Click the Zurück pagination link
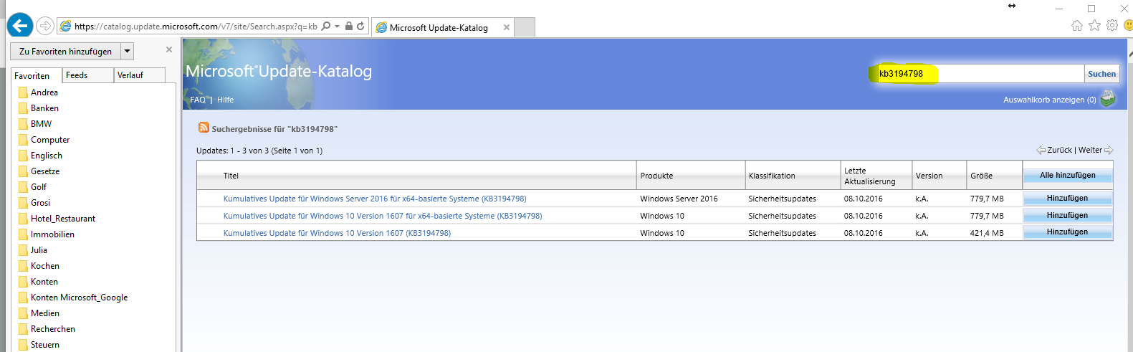The image size is (1133, 352). pyautogui.click(x=1059, y=150)
